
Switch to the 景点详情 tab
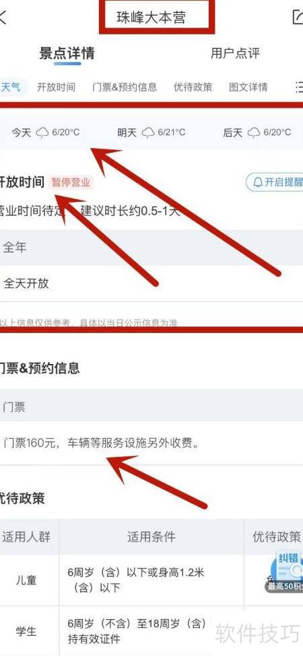[67, 53]
